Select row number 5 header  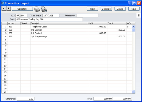tap(5, 40)
